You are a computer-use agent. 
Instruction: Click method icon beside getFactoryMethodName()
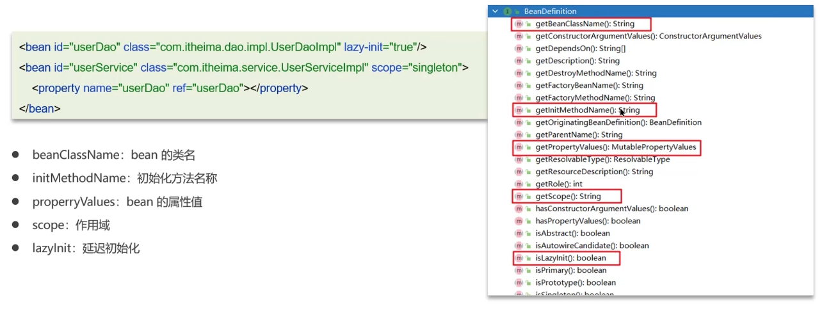coord(519,98)
